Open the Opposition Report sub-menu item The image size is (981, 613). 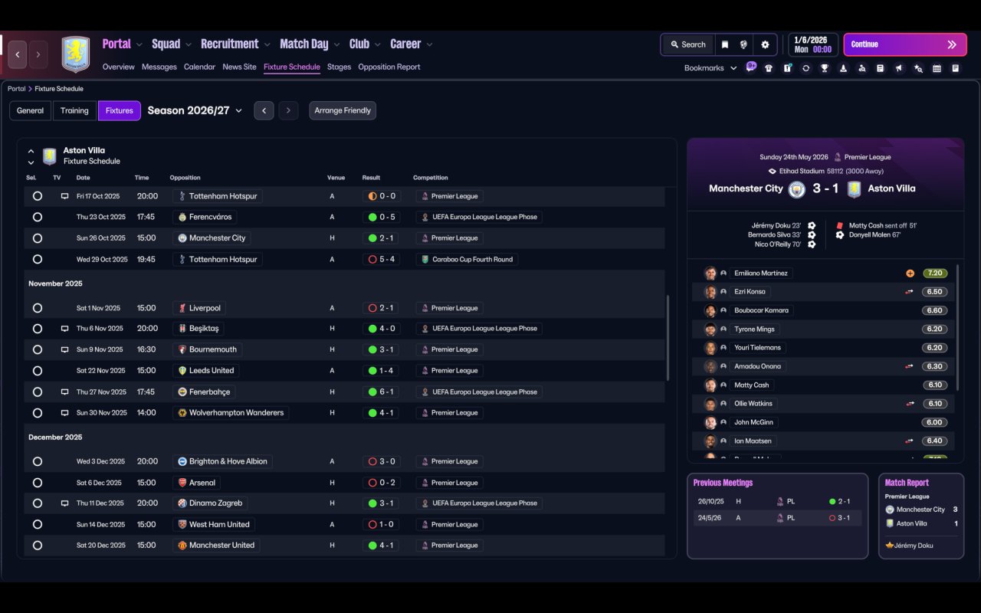389,67
